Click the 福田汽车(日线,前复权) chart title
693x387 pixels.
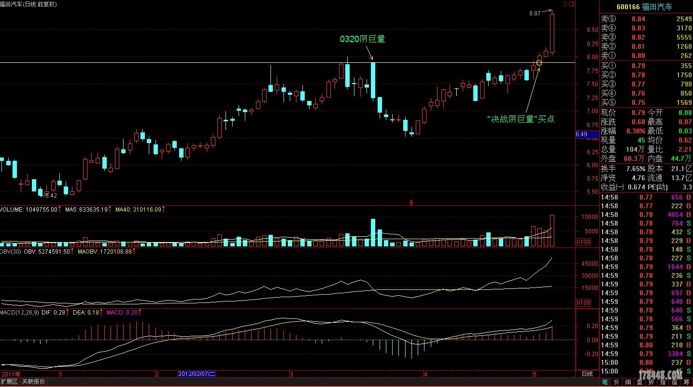tap(28, 4)
